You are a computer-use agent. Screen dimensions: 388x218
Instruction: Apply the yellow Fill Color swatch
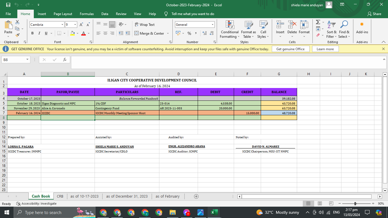point(73,33)
